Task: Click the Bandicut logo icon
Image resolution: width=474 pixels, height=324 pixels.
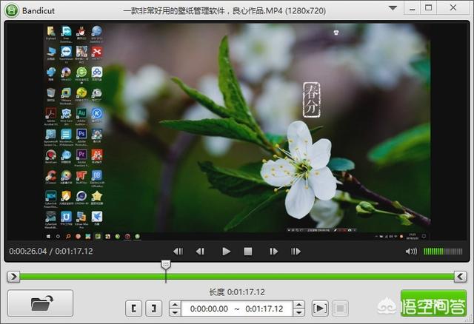Action: tap(12, 10)
